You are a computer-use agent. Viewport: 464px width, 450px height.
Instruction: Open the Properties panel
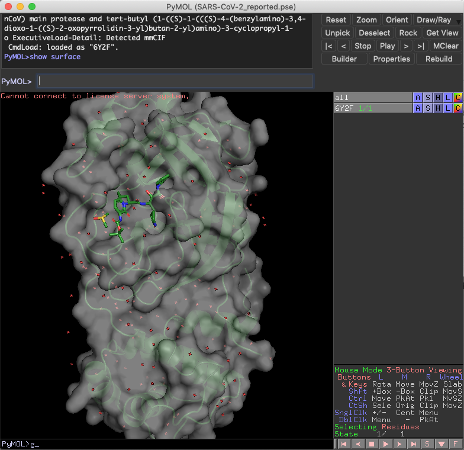click(x=392, y=59)
